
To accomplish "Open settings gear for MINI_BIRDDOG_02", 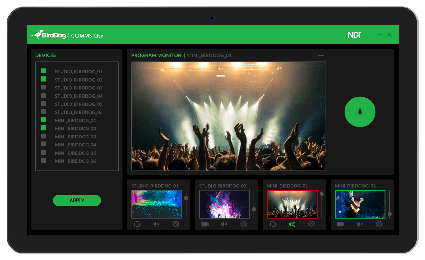I will (379, 224).
